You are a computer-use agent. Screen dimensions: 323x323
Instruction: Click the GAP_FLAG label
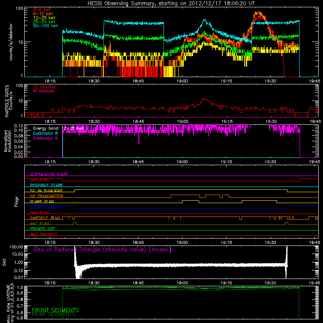pos(40,180)
